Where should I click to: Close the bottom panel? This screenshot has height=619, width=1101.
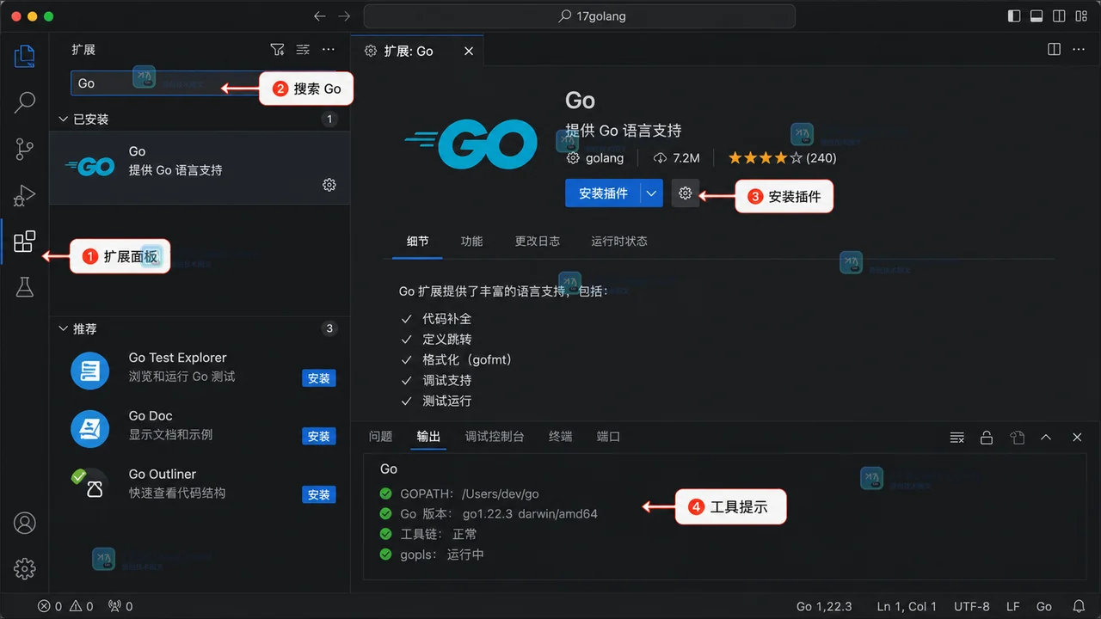click(x=1077, y=438)
